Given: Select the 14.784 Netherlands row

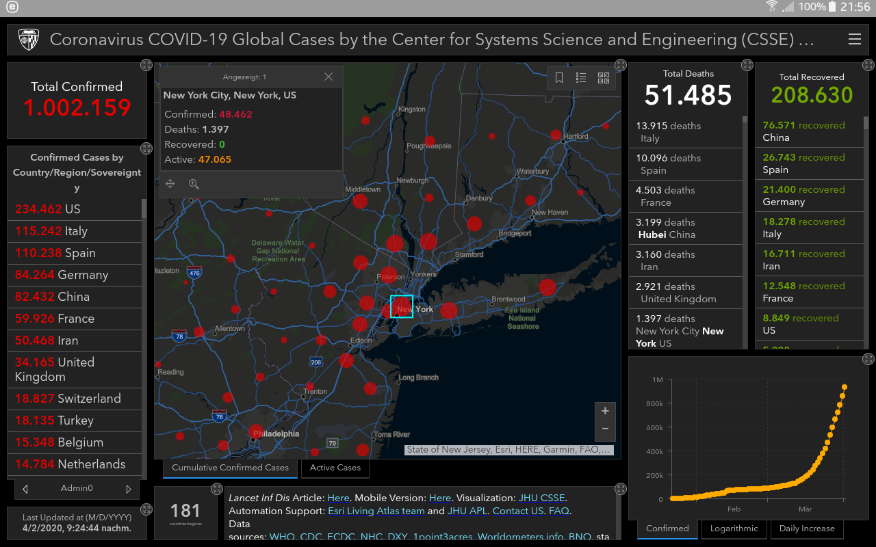Looking at the screenshot, I should click(75, 464).
